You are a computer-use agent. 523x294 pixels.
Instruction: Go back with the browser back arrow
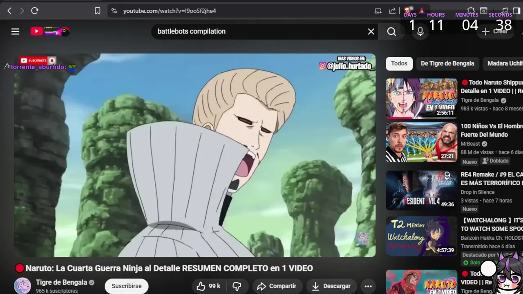9,11
